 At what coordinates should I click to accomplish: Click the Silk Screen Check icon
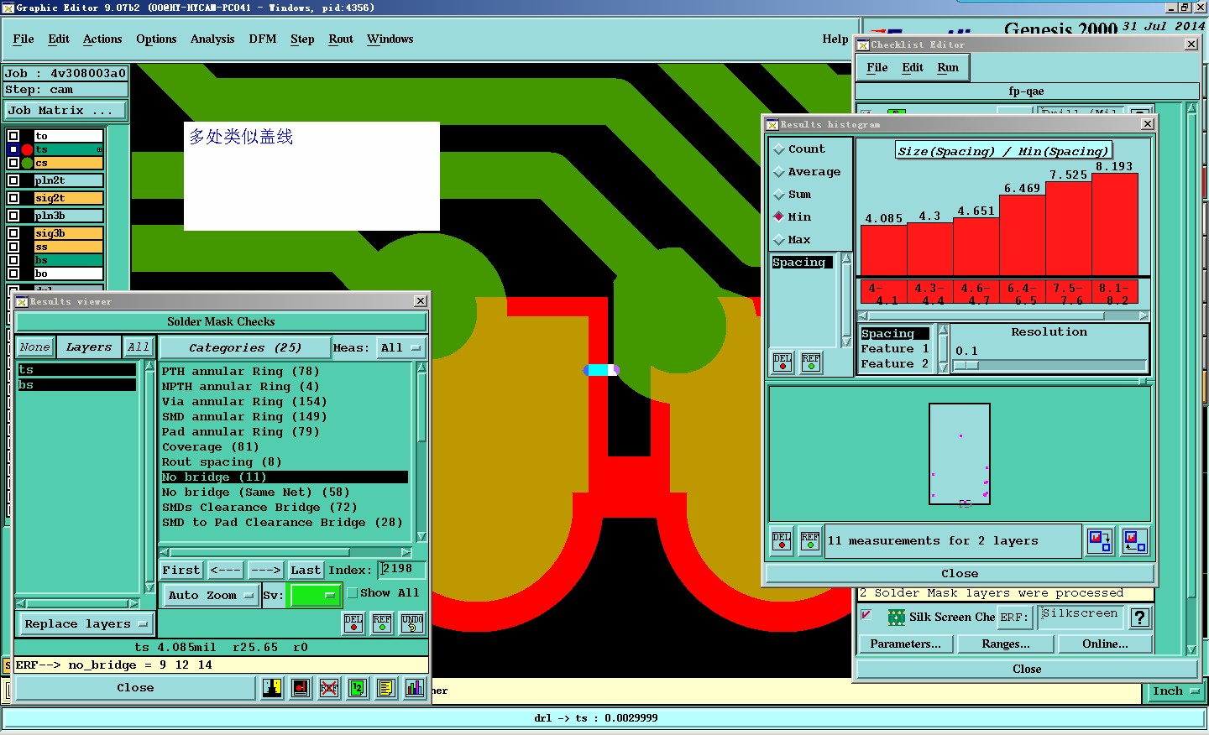(x=897, y=618)
